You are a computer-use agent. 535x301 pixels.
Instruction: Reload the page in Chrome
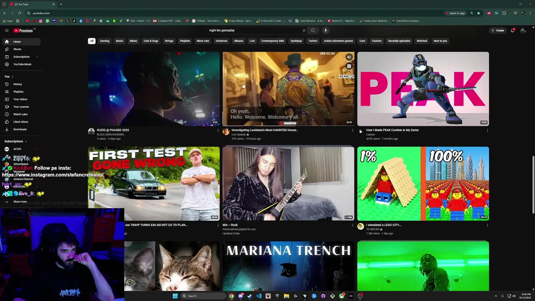click(19, 13)
